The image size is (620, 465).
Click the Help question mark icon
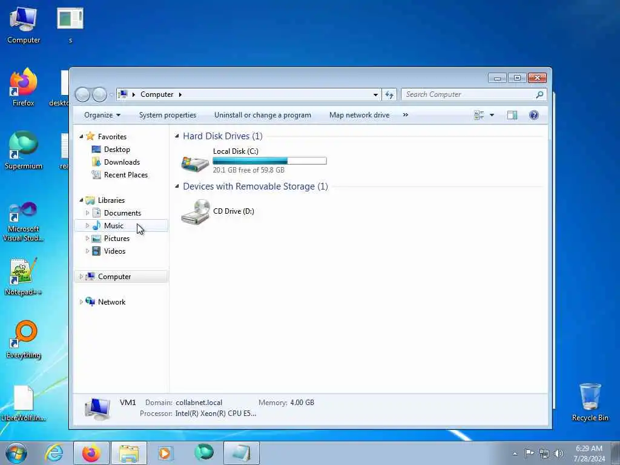coord(534,115)
